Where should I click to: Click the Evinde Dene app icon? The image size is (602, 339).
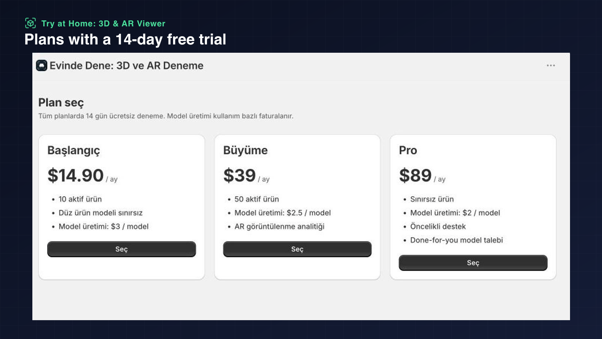point(42,66)
